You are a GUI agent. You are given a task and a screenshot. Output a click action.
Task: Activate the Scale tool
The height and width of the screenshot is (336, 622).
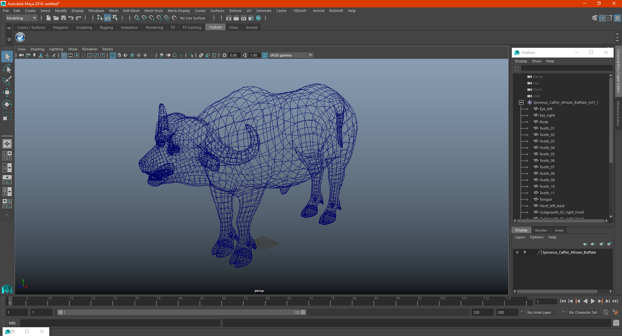(7, 116)
